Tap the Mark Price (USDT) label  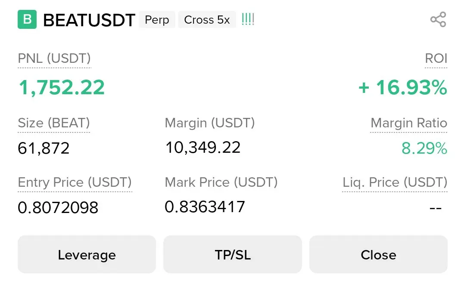click(221, 182)
